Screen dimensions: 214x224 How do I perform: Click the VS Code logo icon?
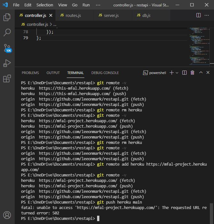(x=5, y=5)
